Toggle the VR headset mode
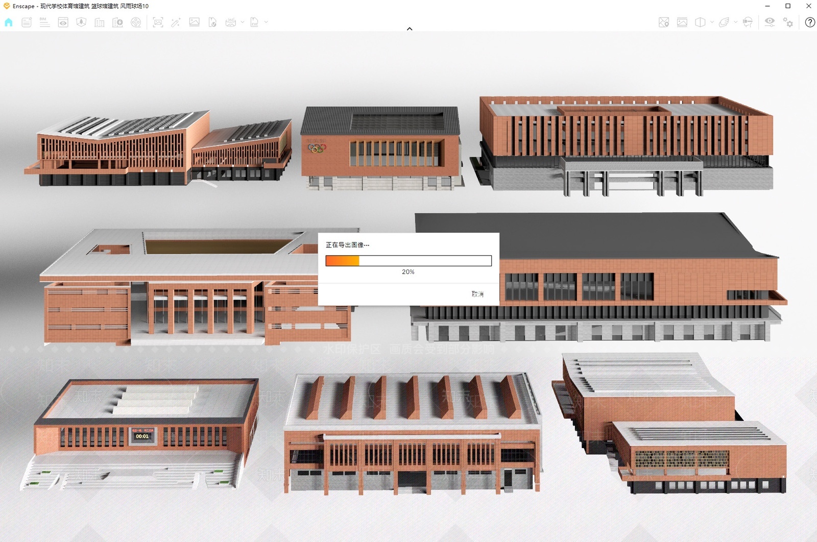817x542 pixels. [748, 22]
